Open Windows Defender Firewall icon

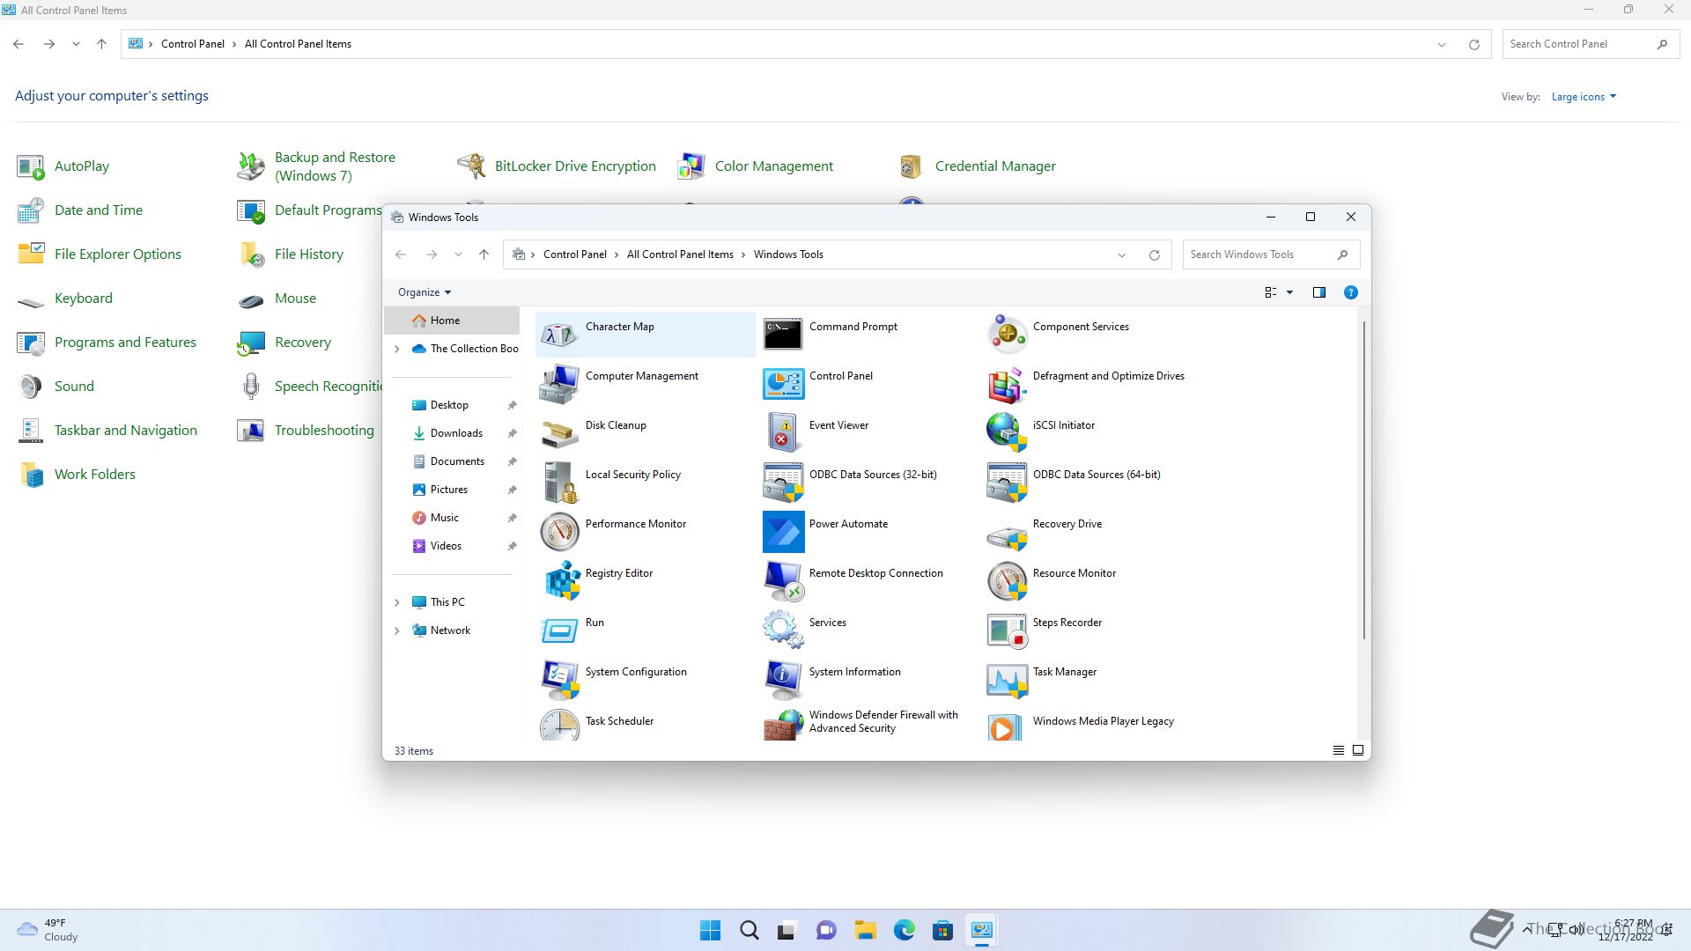783,726
